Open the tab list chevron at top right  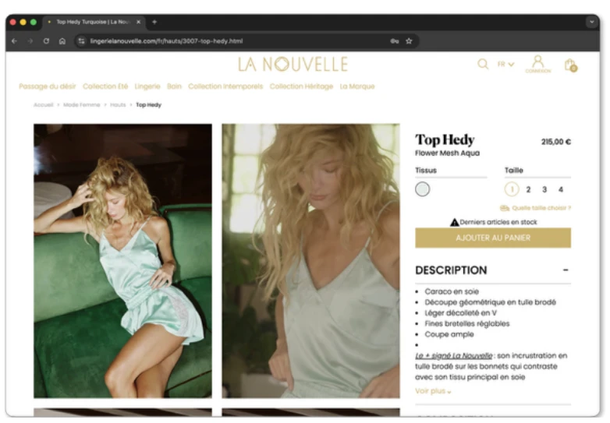(592, 22)
